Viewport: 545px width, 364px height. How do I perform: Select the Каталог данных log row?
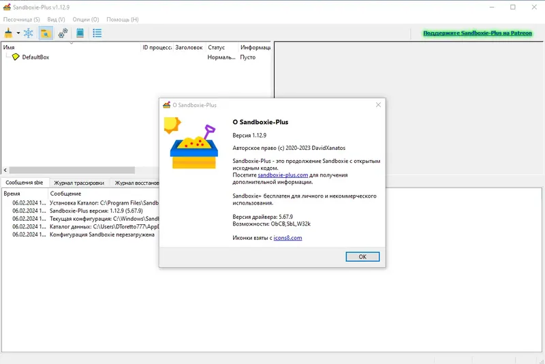point(80,227)
